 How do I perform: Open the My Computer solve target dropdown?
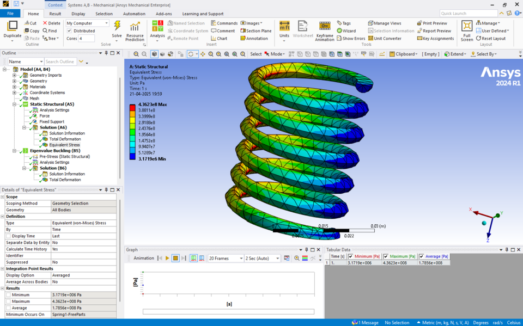click(106, 23)
